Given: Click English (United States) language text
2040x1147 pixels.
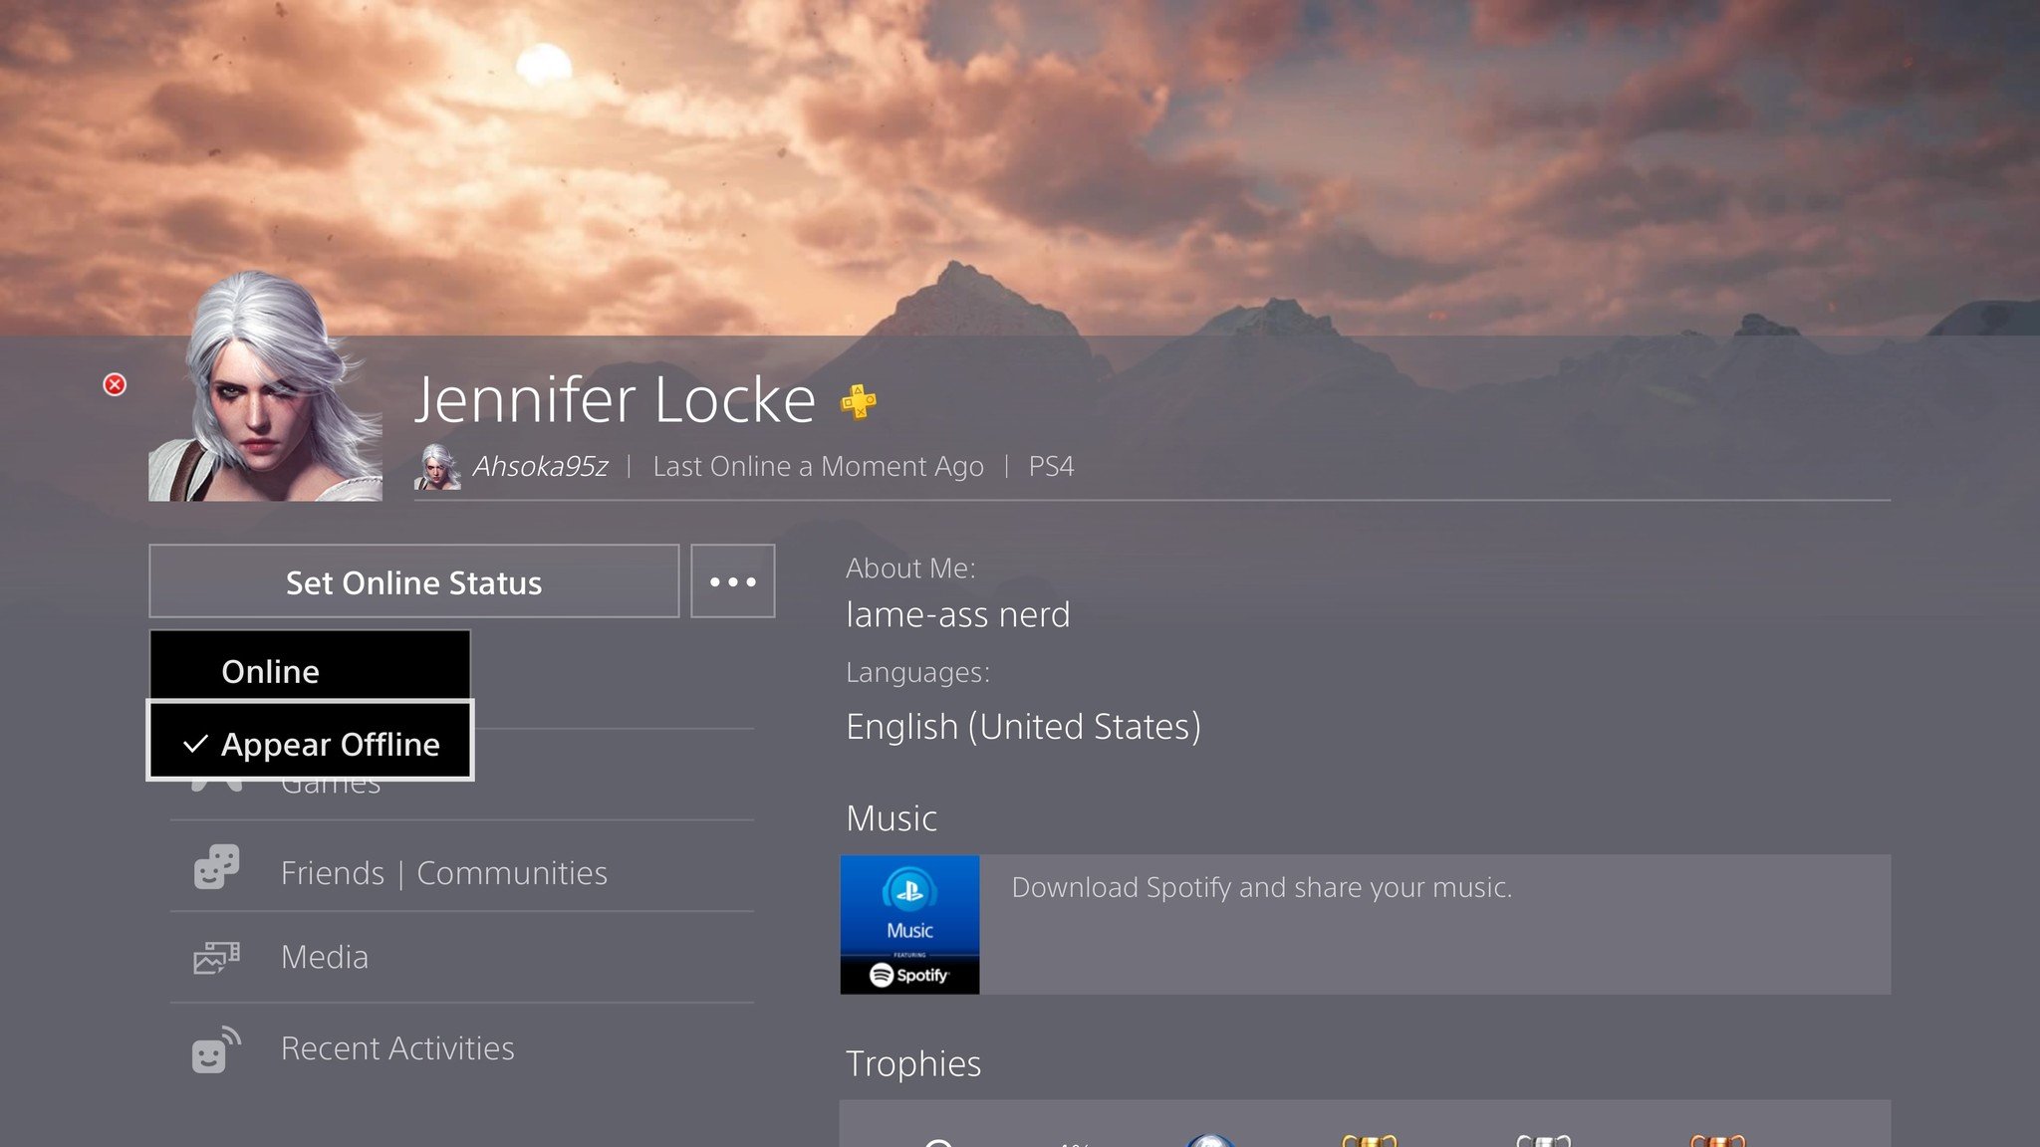Looking at the screenshot, I should pos(1023,727).
